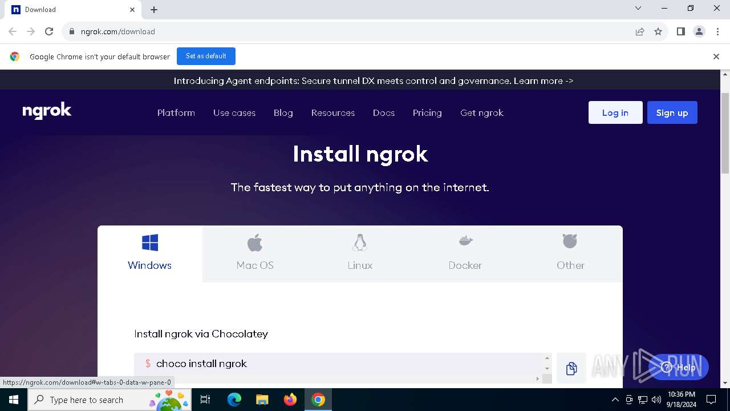Click the taskbar search box

(x=109, y=400)
